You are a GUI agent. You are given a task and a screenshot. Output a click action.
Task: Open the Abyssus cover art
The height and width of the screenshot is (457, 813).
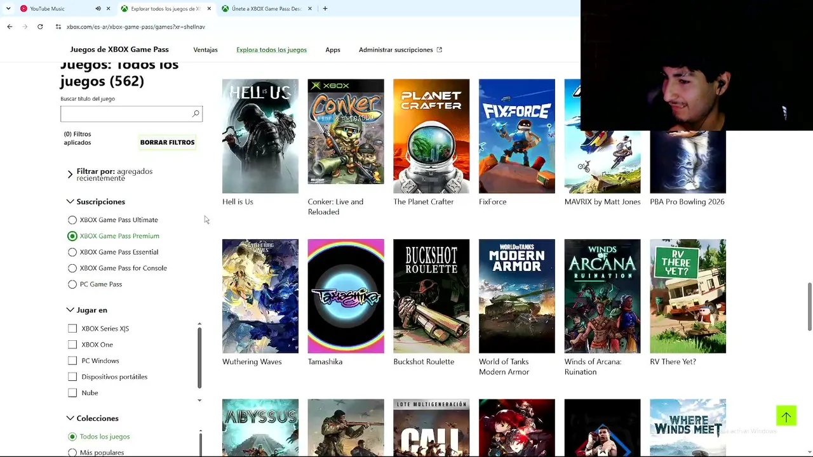260,428
